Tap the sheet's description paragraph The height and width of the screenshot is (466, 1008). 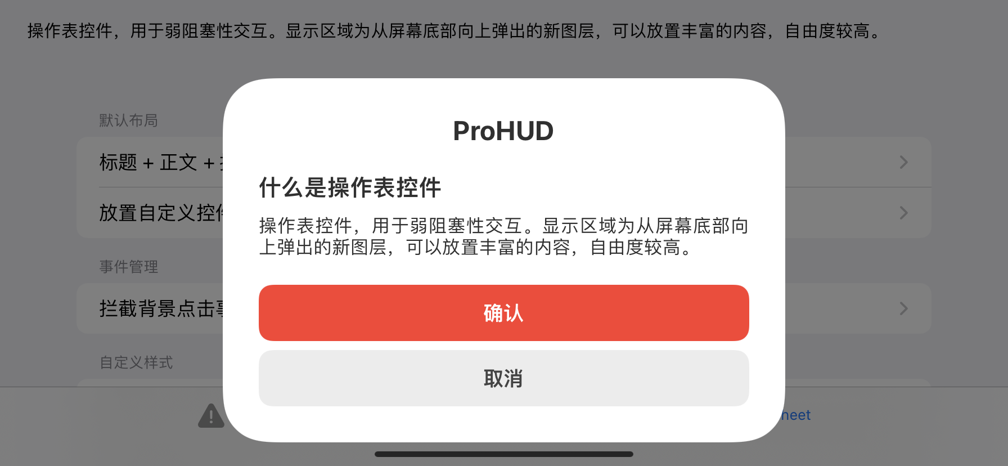(x=503, y=236)
